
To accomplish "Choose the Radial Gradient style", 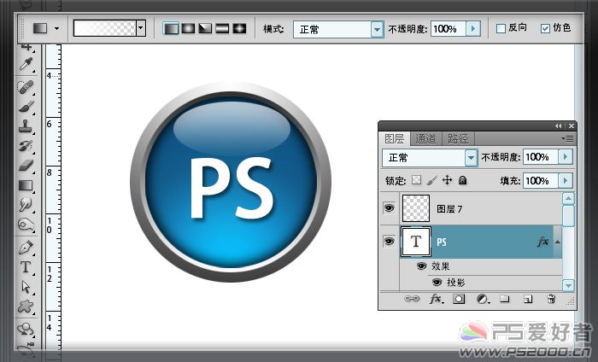I will tap(188, 28).
